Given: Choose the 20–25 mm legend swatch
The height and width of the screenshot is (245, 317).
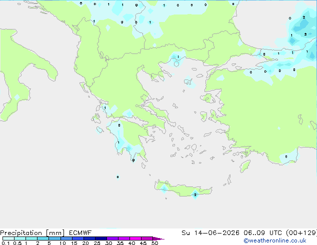Looking at the screenshot, I should tap(89, 238).
